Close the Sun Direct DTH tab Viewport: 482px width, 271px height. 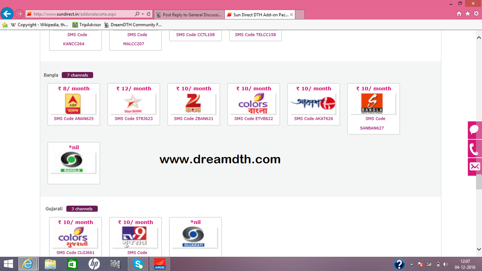tap(291, 15)
